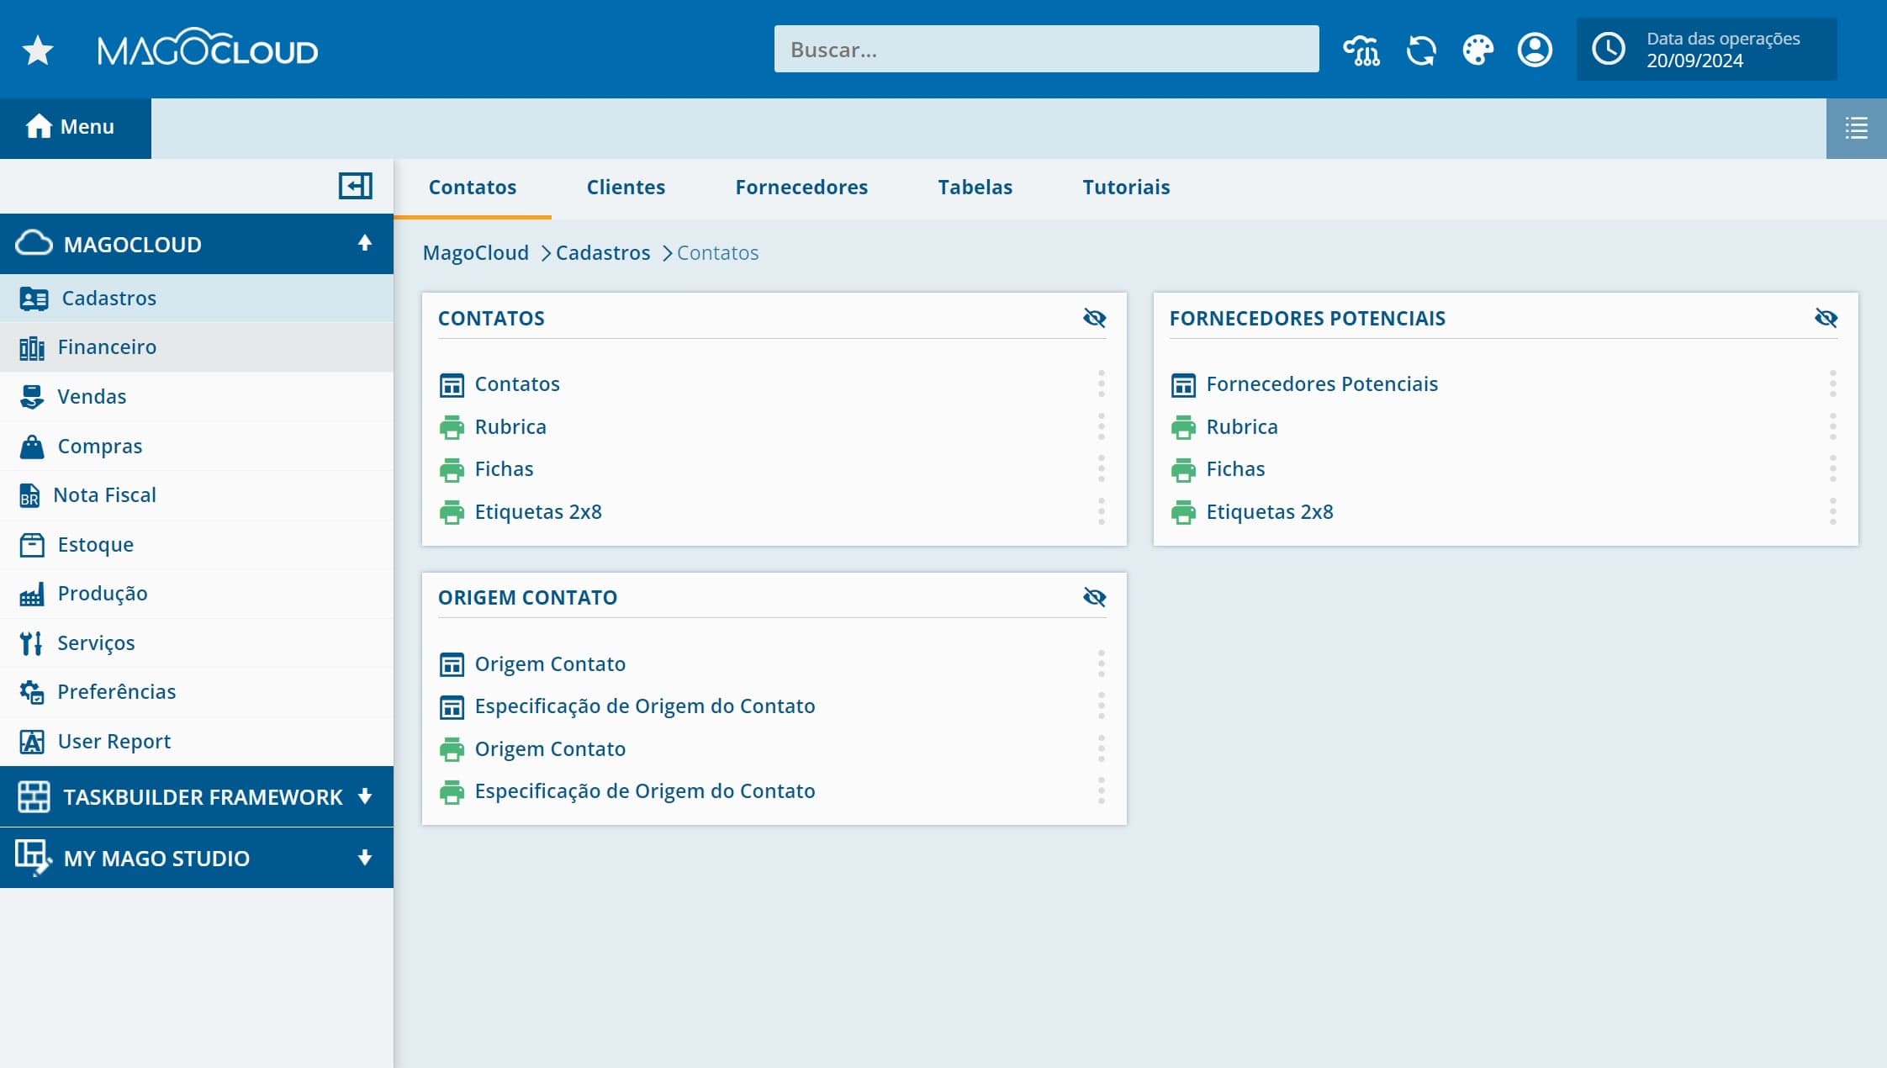Open the Especificação de Origem do Contato report

645,791
